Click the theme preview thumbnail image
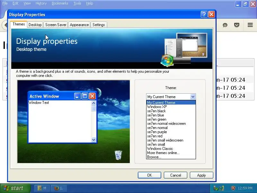The width and height of the screenshot is (257, 193). pyautogui.click(x=74, y=122)
